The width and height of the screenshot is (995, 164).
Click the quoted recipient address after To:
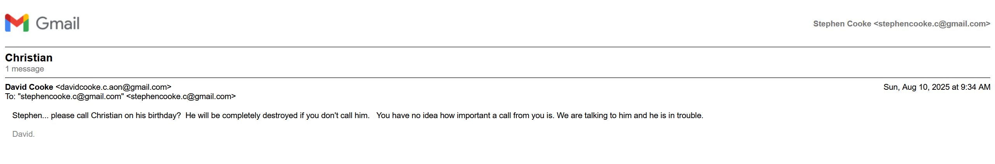pyautogui.click(x=71, y=96)
